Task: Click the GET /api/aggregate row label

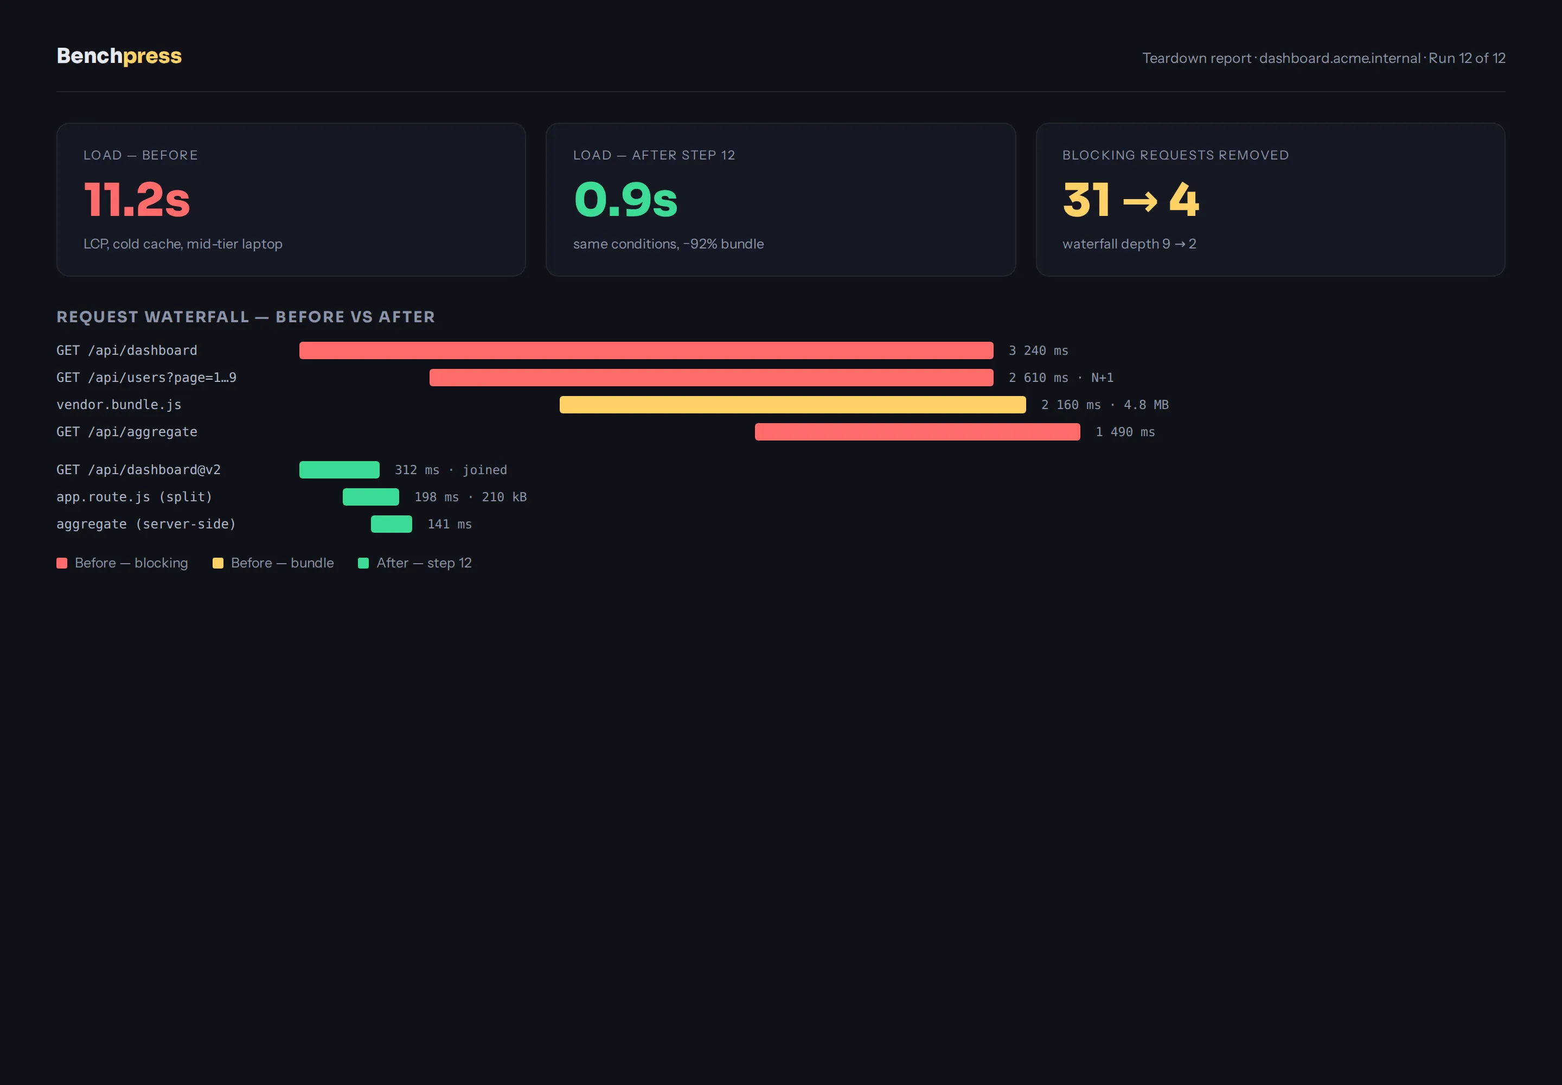Action: [126, 432]
